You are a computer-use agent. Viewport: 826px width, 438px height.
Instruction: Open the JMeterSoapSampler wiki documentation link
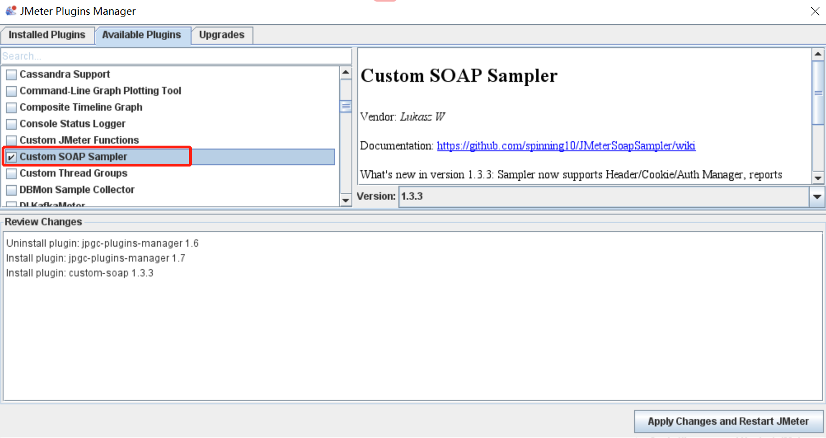pos(566,146)
